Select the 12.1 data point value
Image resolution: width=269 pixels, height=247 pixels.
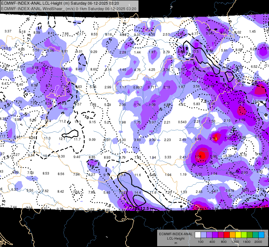[62, 139]
